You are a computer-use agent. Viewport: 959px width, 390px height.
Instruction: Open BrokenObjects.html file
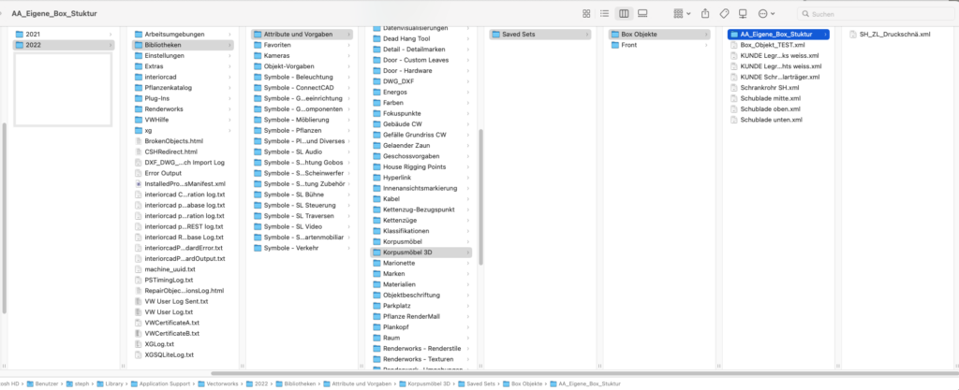point(173,141)
